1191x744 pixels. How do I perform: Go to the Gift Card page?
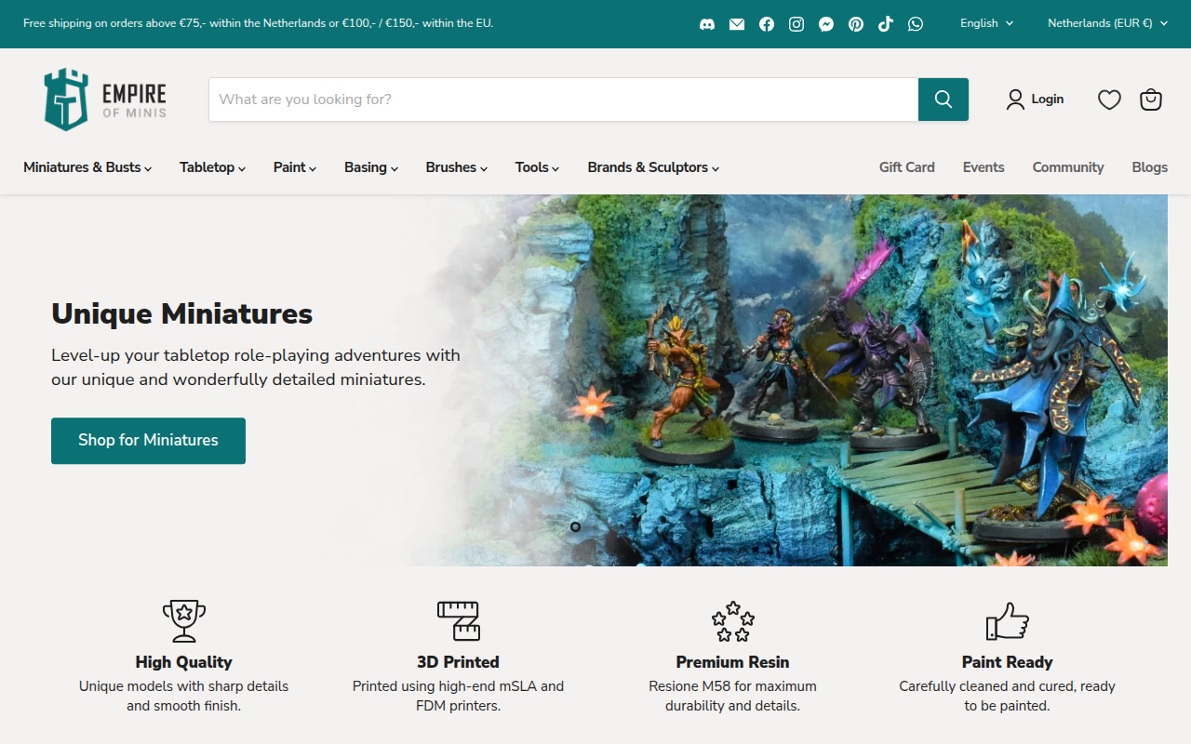(907, 167)
